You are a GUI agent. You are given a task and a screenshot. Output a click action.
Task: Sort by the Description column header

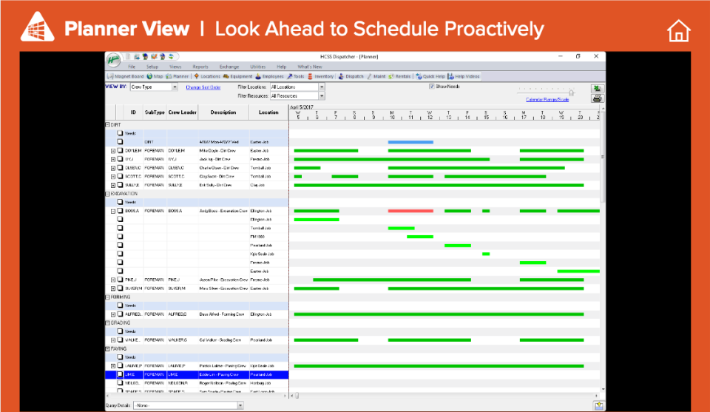(x=223, y=112)
